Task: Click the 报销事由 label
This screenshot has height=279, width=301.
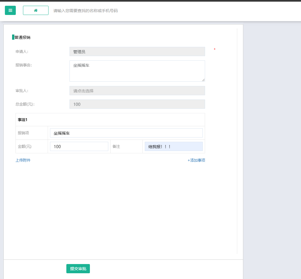Action: click(24, 65)
